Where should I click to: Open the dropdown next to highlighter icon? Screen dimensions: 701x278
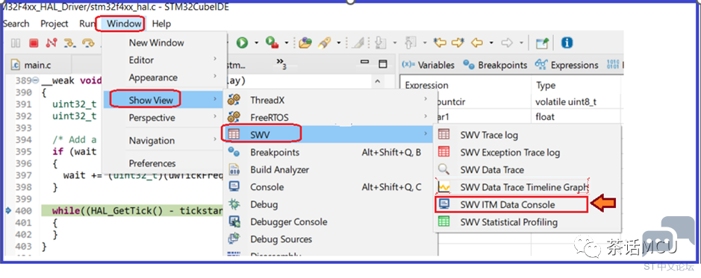tap(339, 43)
